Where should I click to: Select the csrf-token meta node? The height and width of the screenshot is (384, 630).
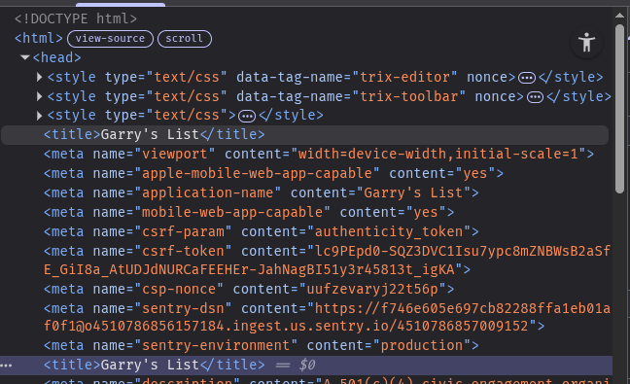327,261
